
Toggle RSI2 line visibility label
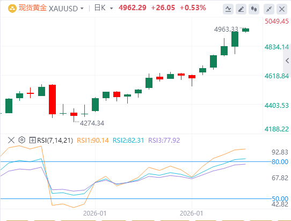[x=128, y=141]
